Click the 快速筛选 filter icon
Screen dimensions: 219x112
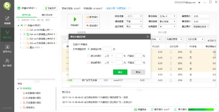21,88
